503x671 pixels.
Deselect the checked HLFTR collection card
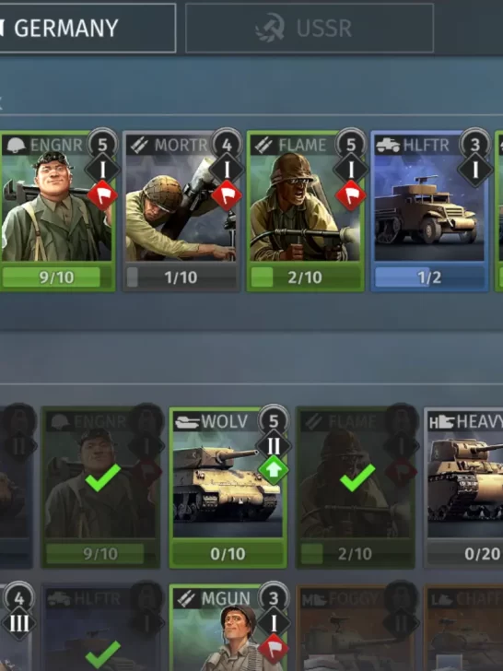click(x=101, y=629)
